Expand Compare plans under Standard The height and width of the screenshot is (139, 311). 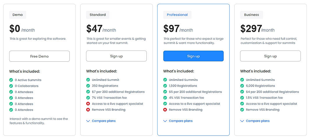tap(101, 121)
